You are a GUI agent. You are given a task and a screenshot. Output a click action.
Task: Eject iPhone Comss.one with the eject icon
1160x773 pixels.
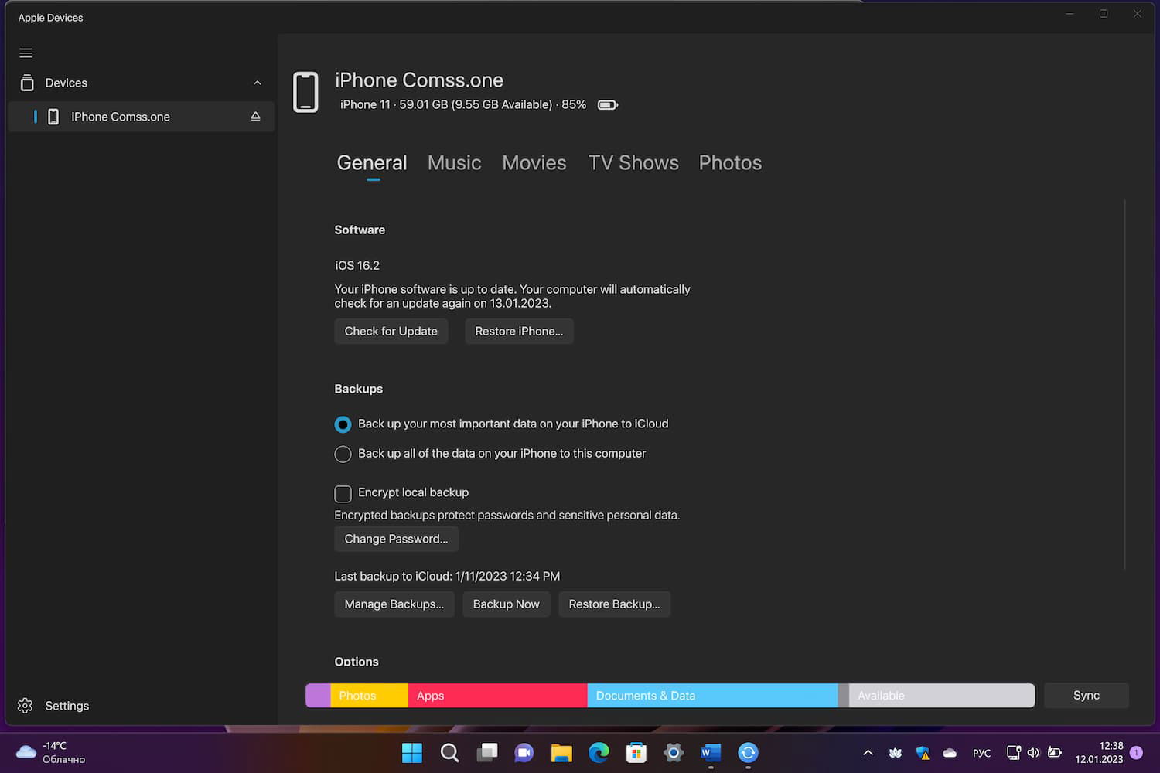(255, 117)
